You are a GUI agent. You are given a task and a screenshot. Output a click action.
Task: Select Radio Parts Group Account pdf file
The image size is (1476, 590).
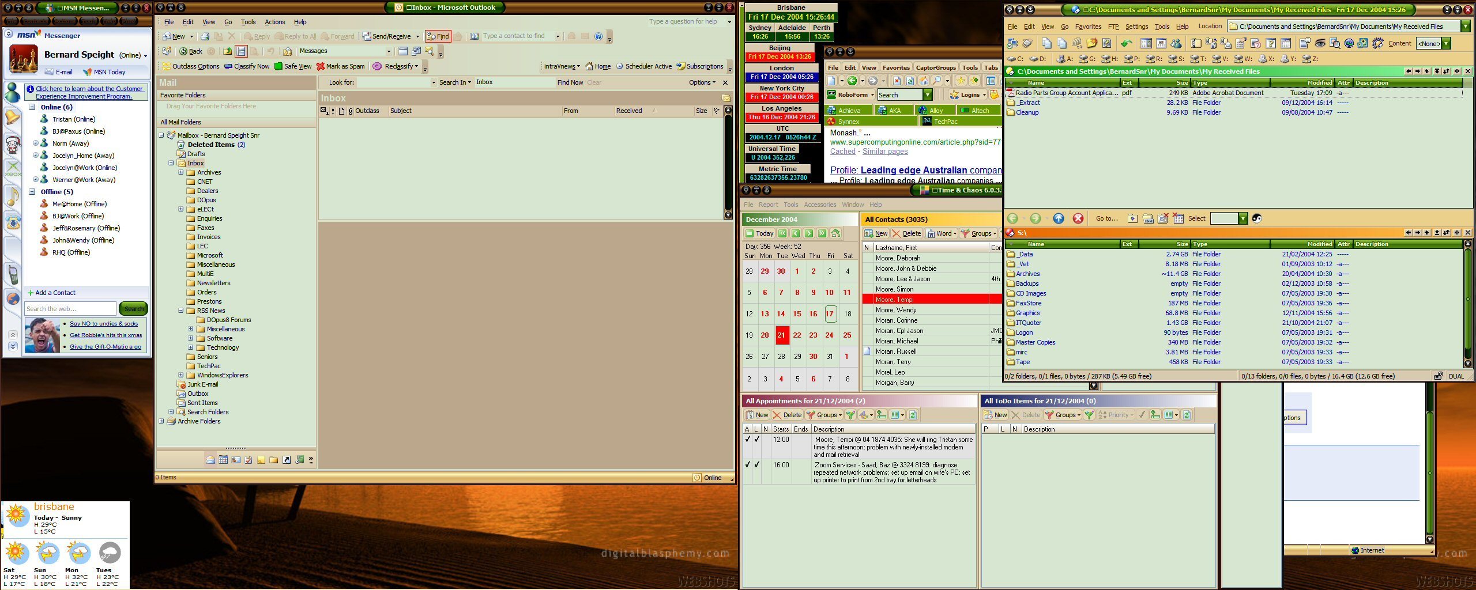[x=1067, y=93]
